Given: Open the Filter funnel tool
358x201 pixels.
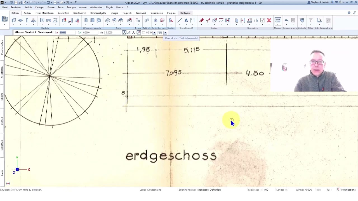Looking at the screenshot, I should [x=310, y=20].
